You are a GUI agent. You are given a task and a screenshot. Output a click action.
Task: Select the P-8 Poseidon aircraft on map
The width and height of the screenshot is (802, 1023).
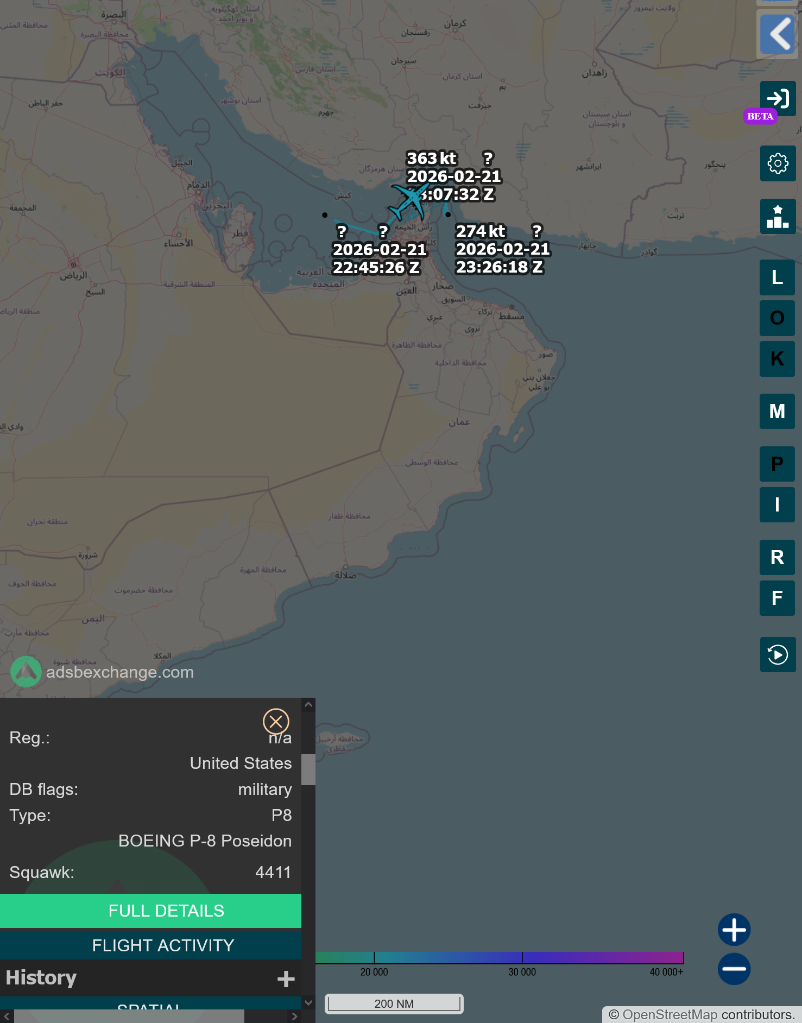coord(409,201)
